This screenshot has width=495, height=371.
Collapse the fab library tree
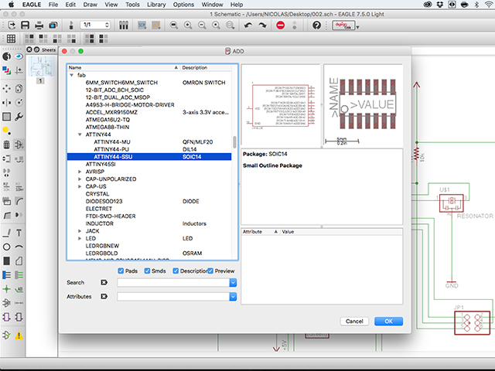tap(72, 75)
